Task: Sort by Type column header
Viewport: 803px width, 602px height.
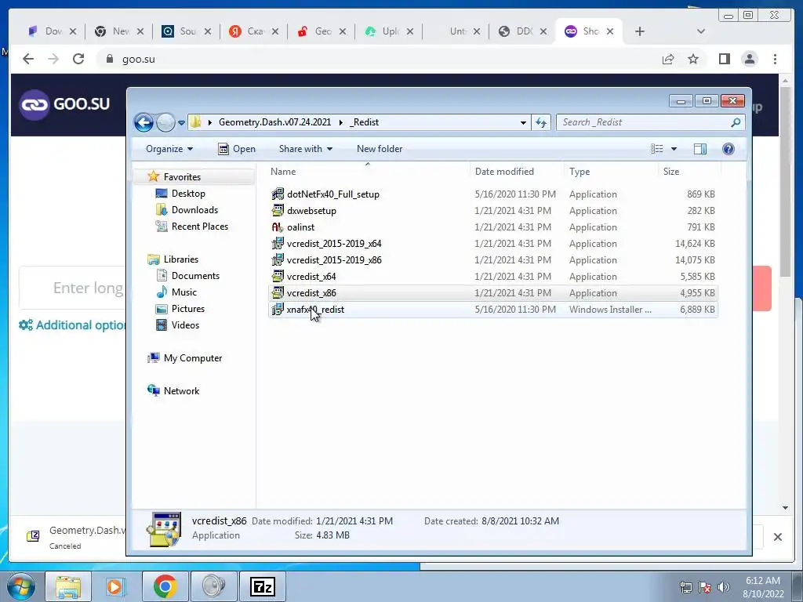Action: (x=610, y=172)
